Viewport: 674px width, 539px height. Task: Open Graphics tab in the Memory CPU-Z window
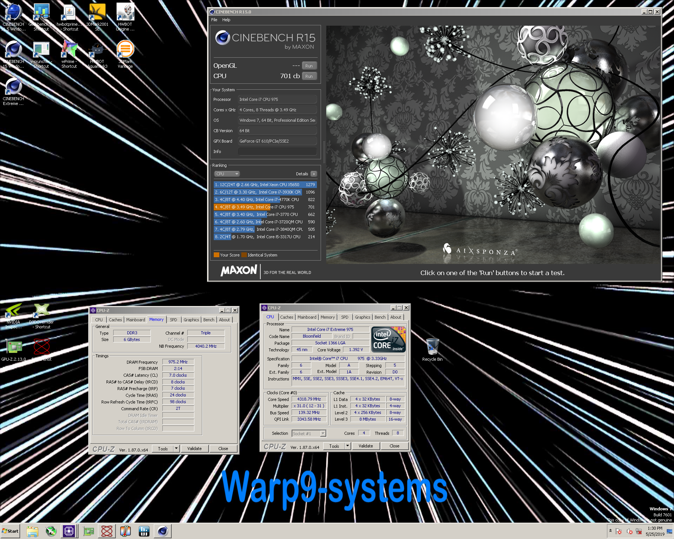[x=191, y=320]
